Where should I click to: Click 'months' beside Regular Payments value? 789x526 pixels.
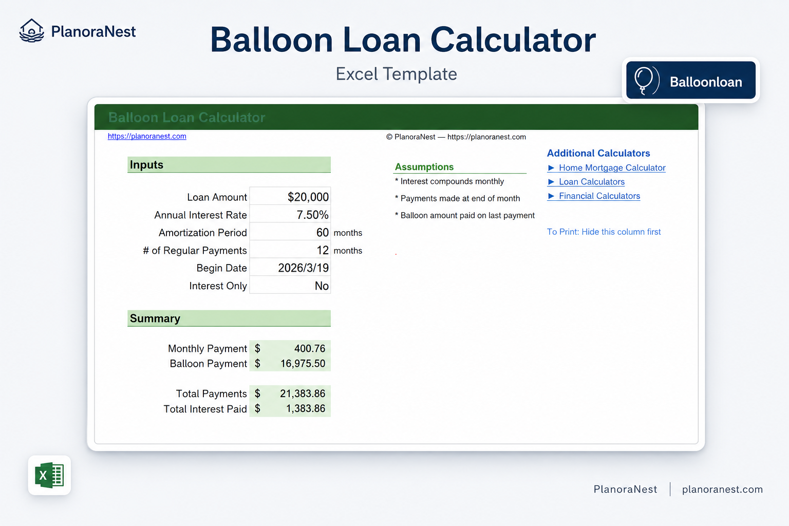[348, 251]
